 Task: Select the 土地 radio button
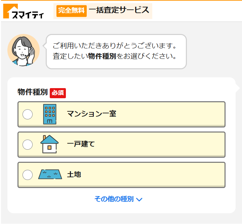coord(28,175)
